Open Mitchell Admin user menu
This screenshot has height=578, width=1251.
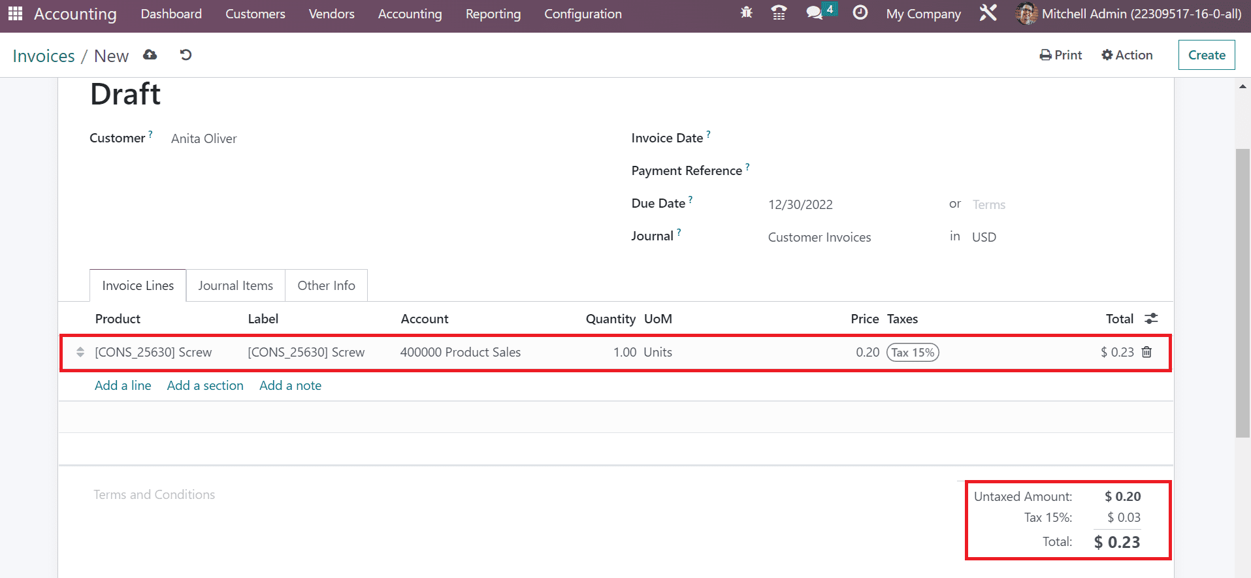[x=1129, y=14]
